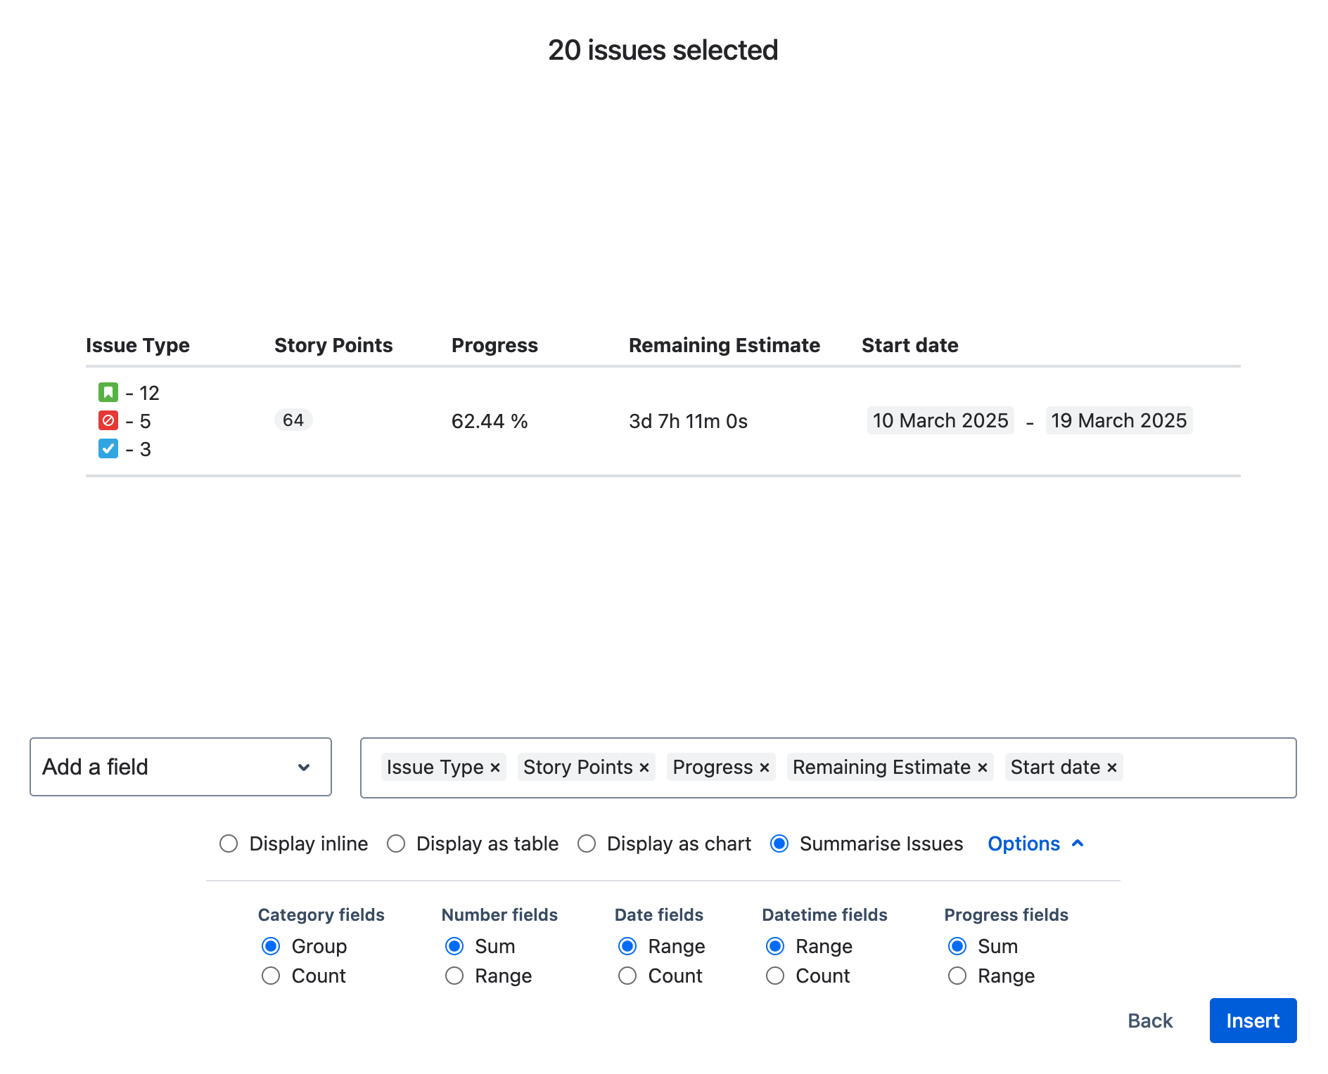This screenshot has width=1328, height=1074.
Task: Choose Count under Datetime fields
Action: (x=775, y=976)
